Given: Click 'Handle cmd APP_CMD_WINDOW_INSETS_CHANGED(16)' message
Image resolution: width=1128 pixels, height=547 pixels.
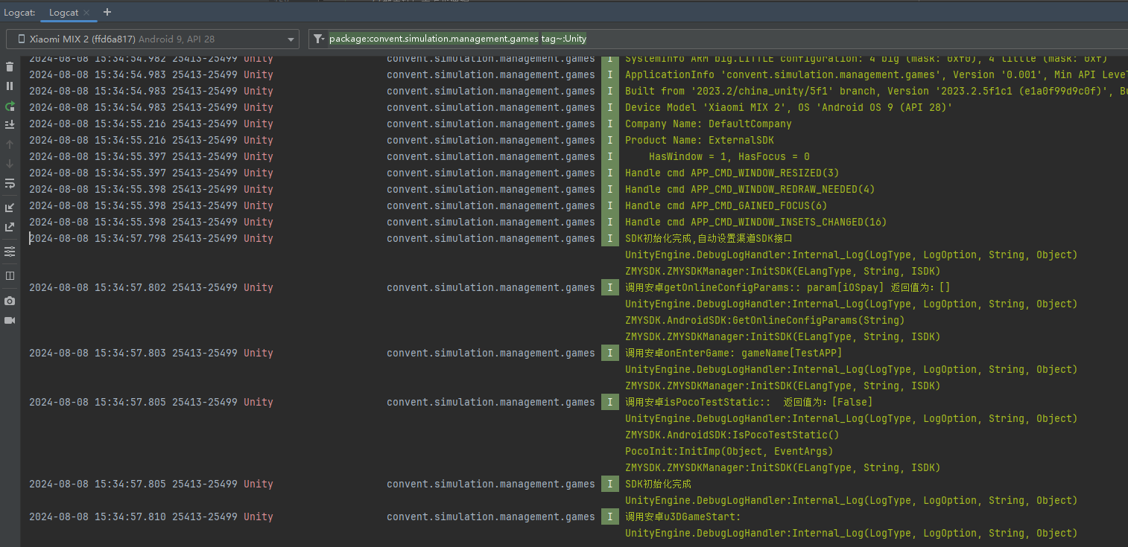Looking at the screenshot, I should tap(756, 222).
